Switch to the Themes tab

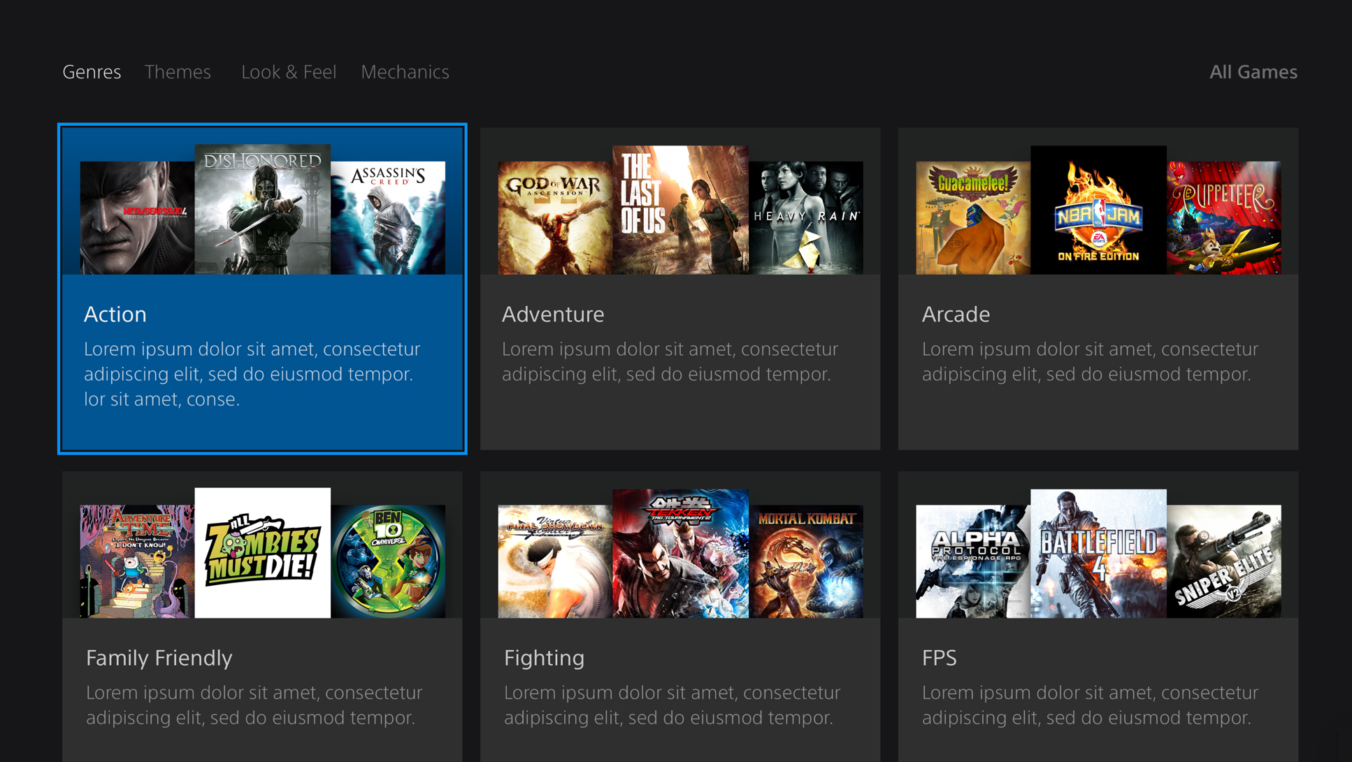coord(178,72)
